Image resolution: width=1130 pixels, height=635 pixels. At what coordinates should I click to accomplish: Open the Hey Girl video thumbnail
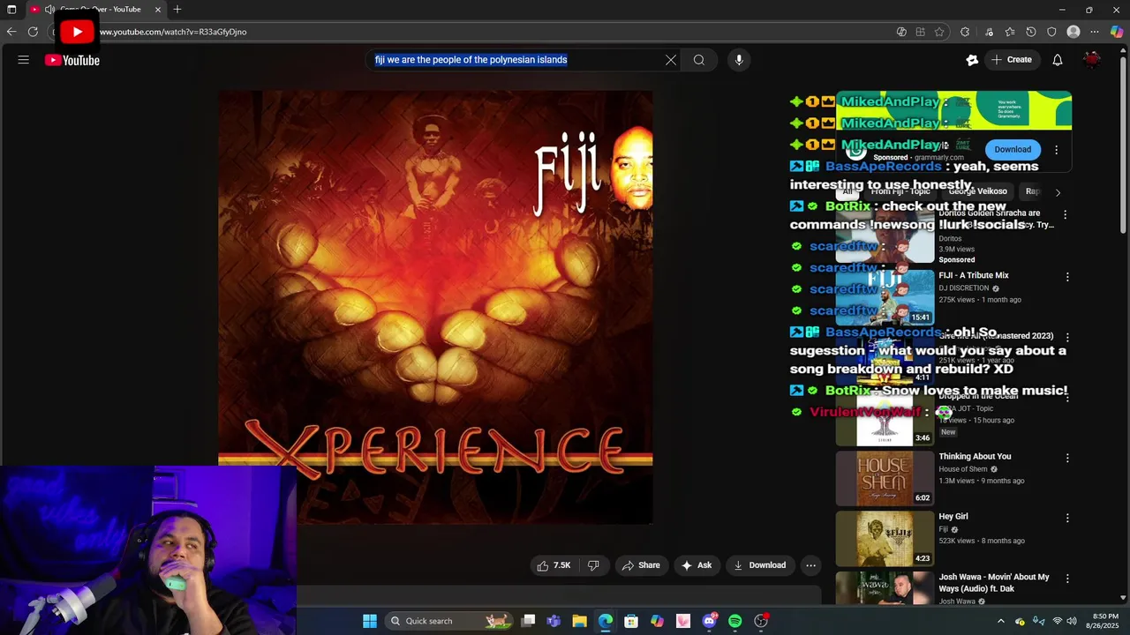coord(885,539)
